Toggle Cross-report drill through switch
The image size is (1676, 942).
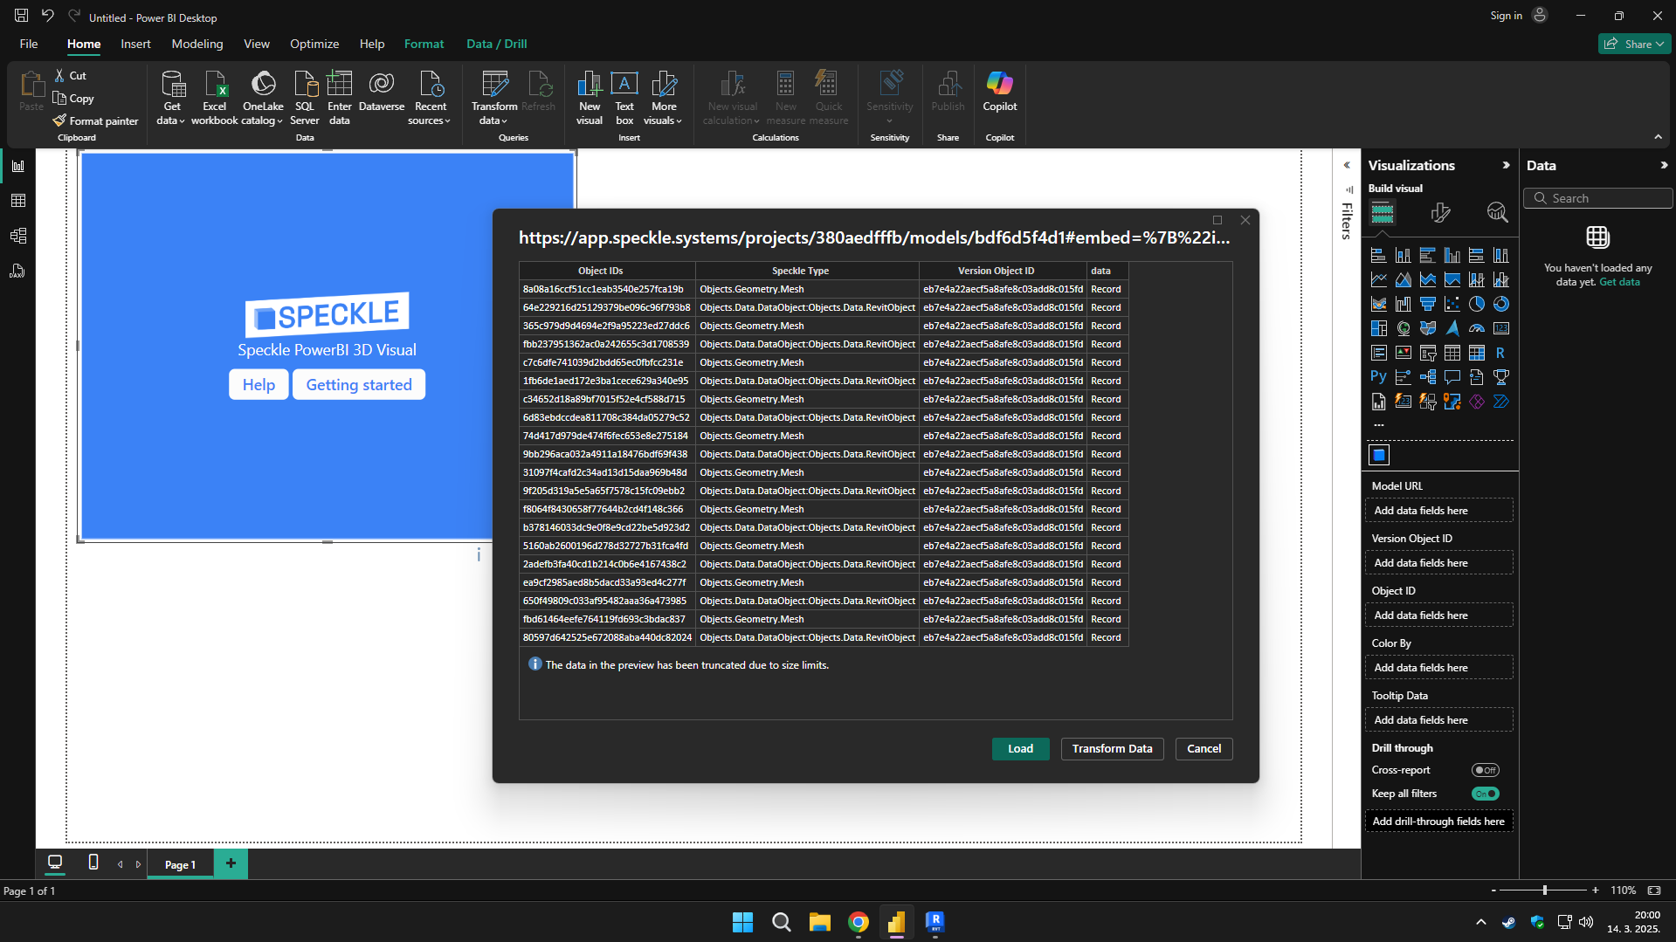[1485, 770]
